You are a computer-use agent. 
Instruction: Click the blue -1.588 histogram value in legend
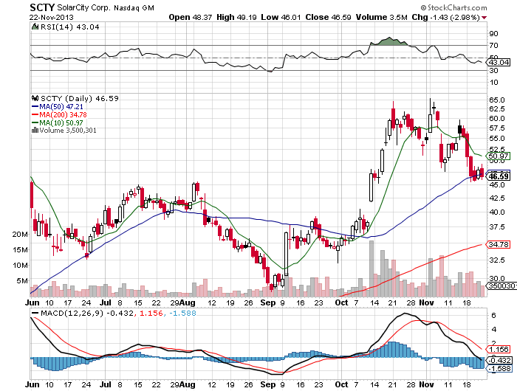click(182, 313)
